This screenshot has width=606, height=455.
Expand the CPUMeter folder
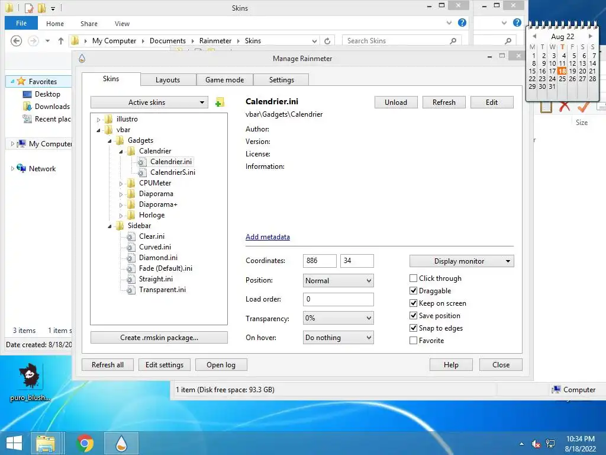[x=121, y=184]
